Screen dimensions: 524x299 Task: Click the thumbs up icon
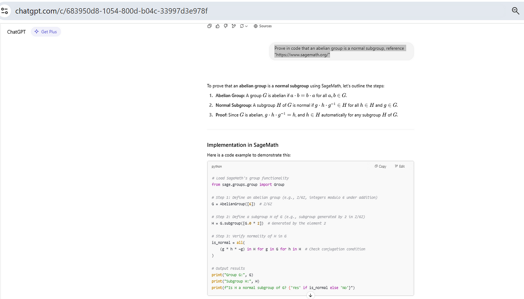(x=217, y=26)
